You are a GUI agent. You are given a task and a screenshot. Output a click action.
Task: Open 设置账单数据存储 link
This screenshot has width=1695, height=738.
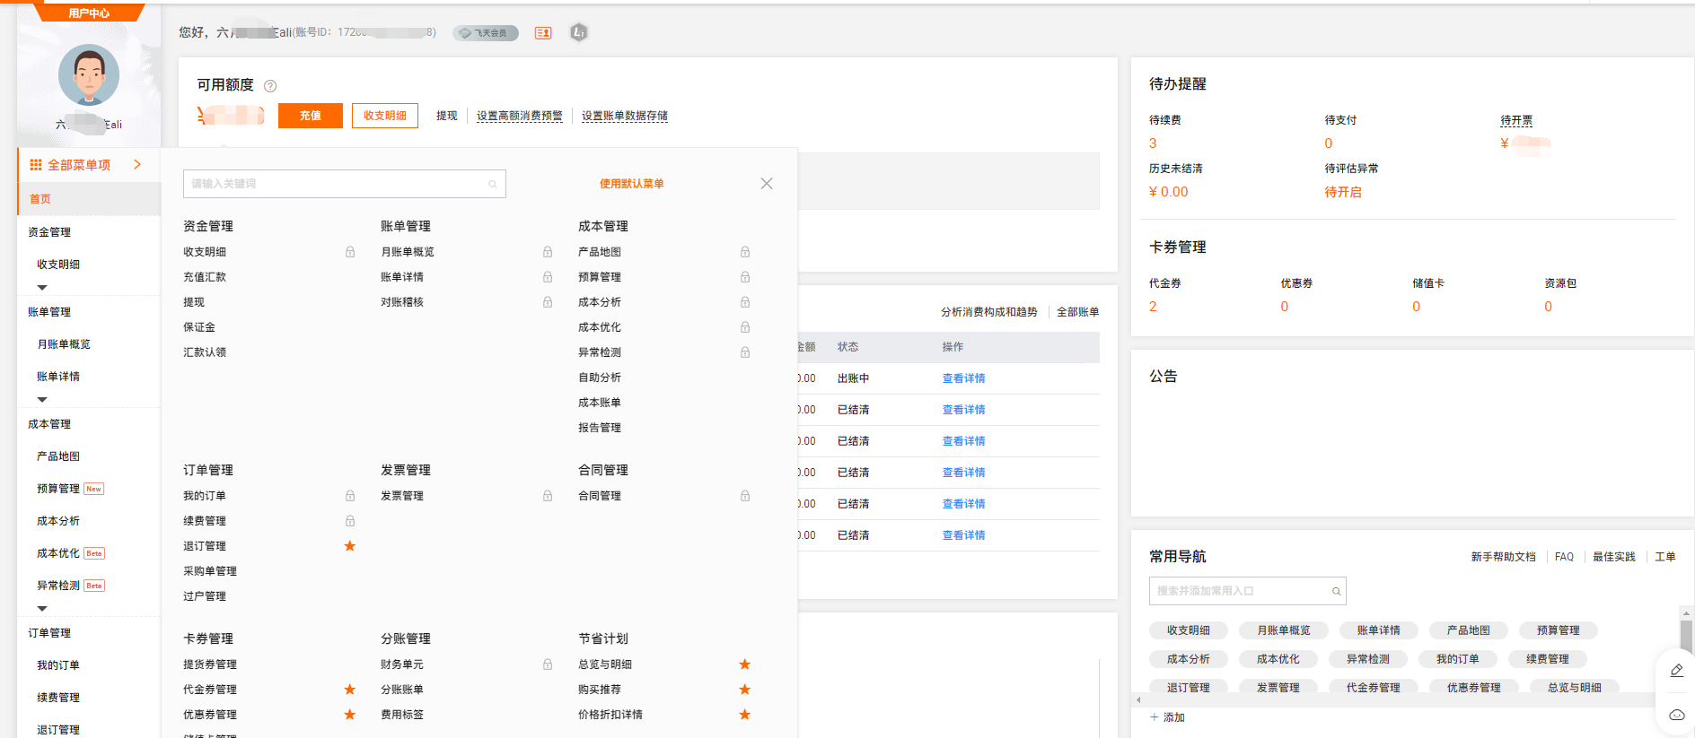[625, 116]
